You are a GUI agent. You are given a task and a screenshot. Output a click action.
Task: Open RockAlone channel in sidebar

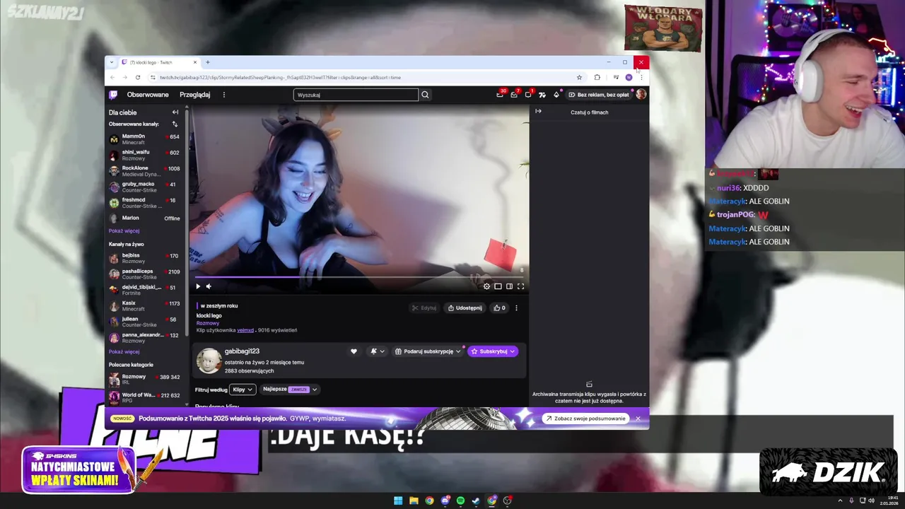coord(144,171)
